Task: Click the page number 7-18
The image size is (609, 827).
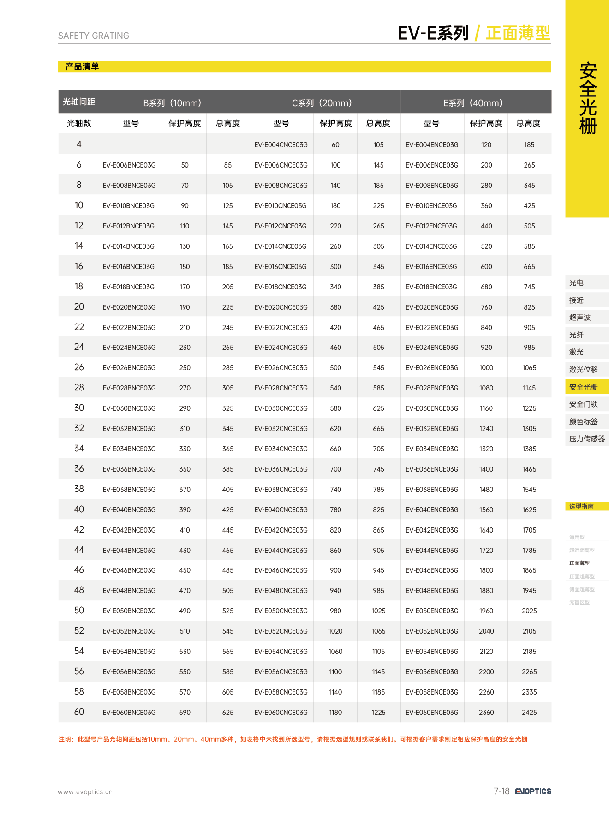Action: click(502, 791)
